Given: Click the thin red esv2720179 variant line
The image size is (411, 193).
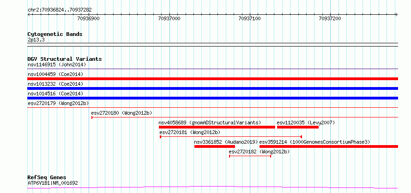Looking at the screenshot, I should click(212, 107).
